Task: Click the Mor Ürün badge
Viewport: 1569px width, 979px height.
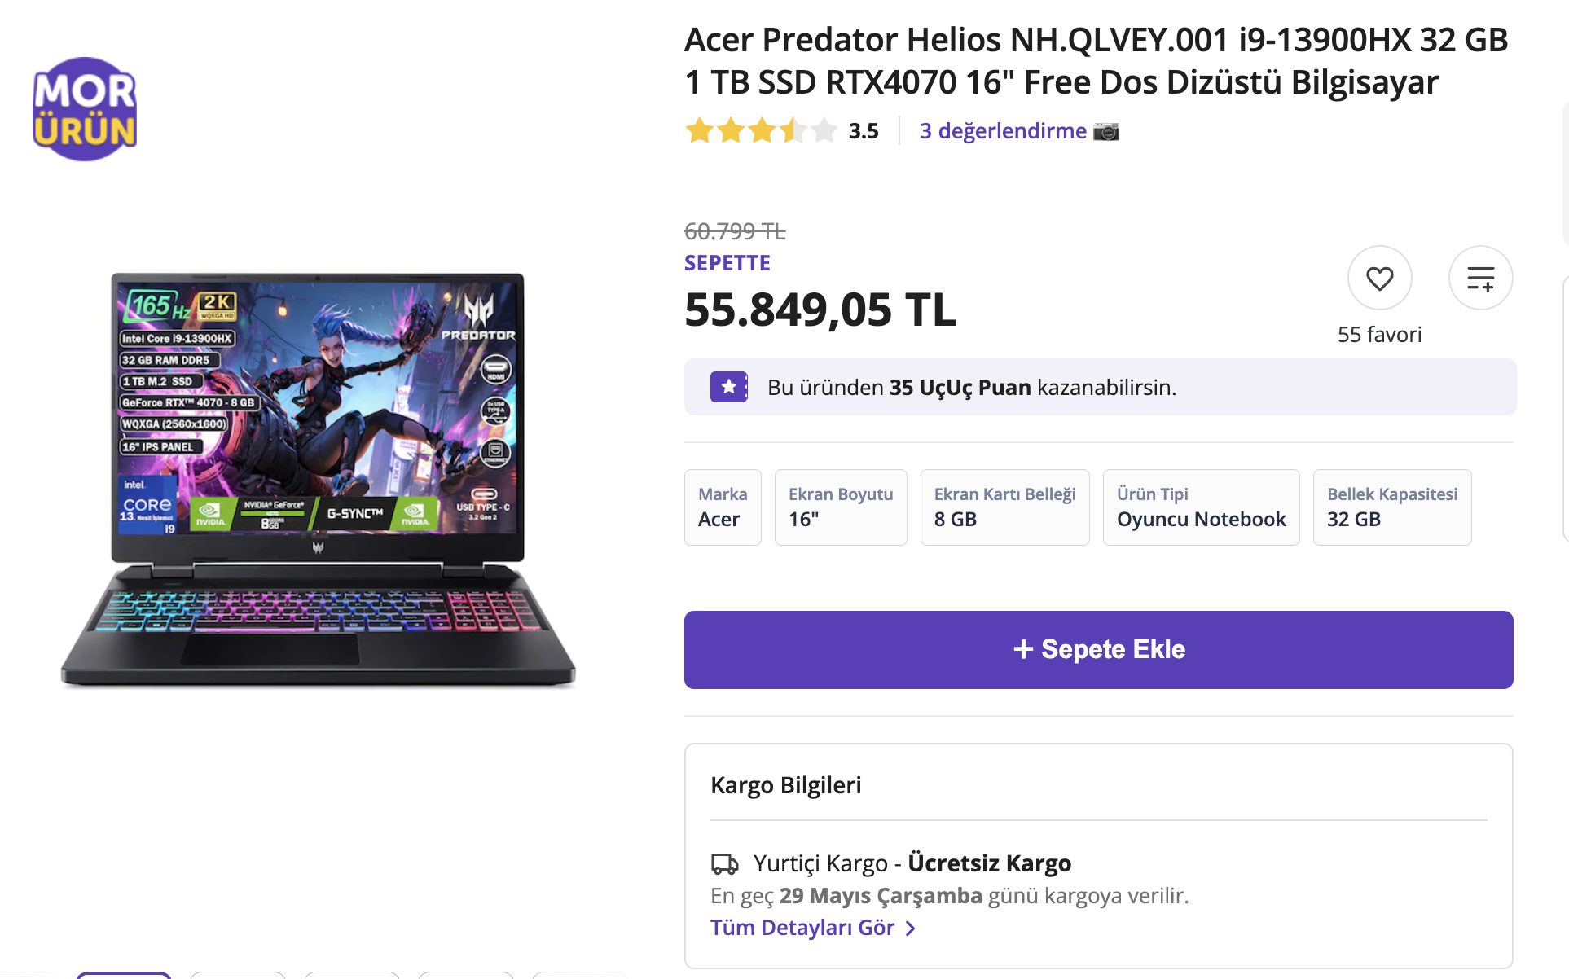Action: (85, 109)
